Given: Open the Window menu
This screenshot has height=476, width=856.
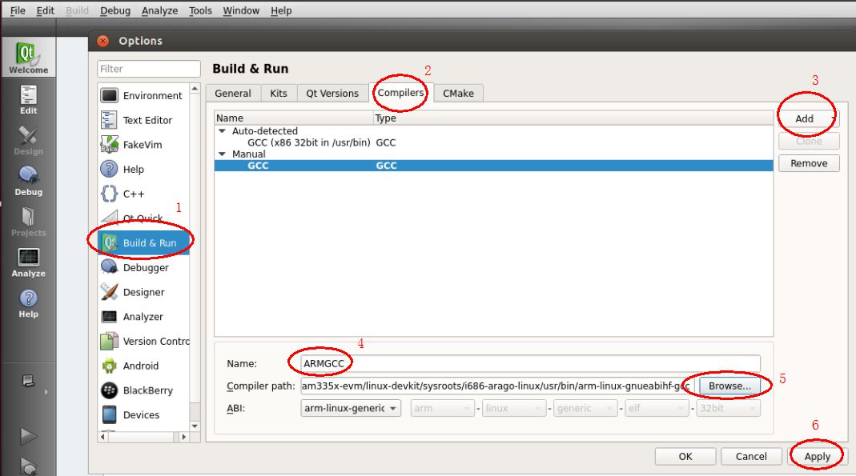Looking at the screenshot, I should pyautogui.click(x=241, y=10).
